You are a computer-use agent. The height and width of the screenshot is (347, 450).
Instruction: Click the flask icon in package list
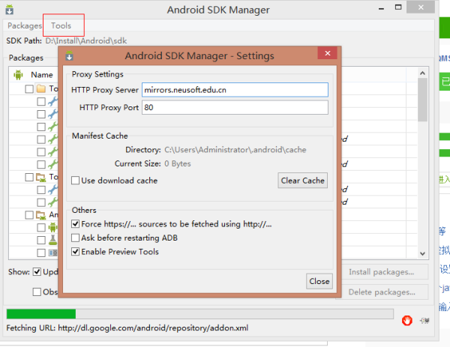52,240
